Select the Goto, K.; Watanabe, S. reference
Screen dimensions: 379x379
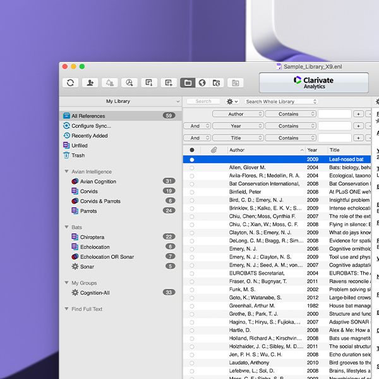[x=277, y=298]
